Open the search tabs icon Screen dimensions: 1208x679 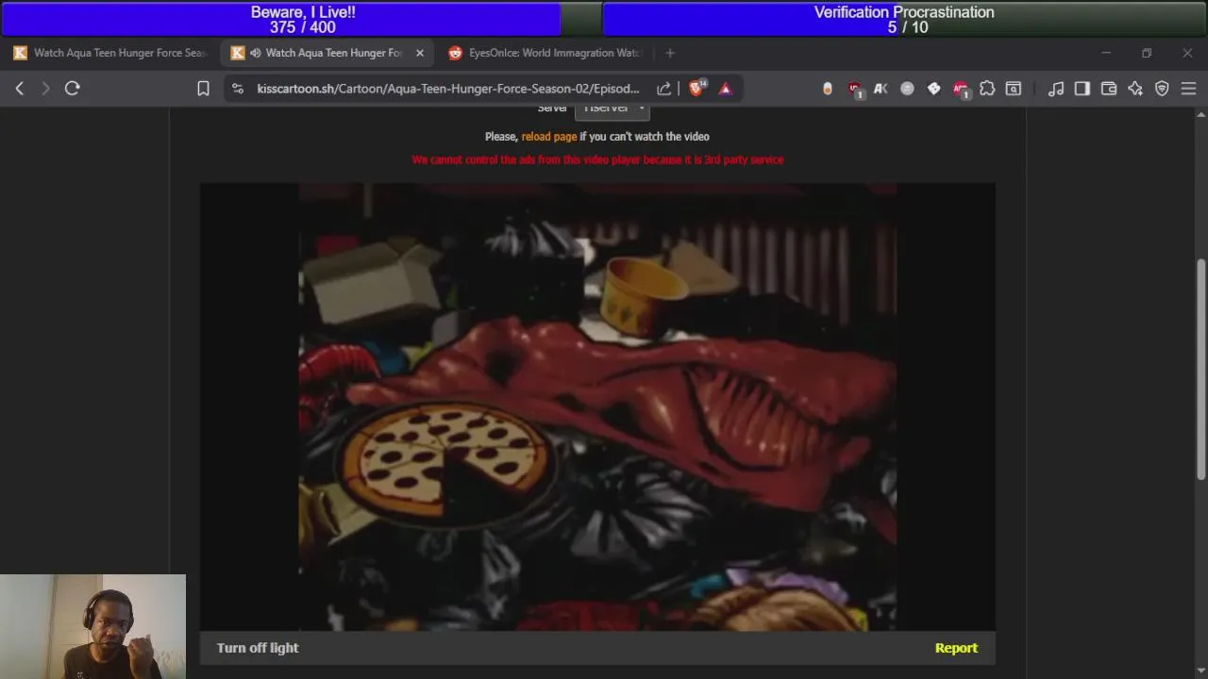pyautogui.click(x=1014, y=89)
